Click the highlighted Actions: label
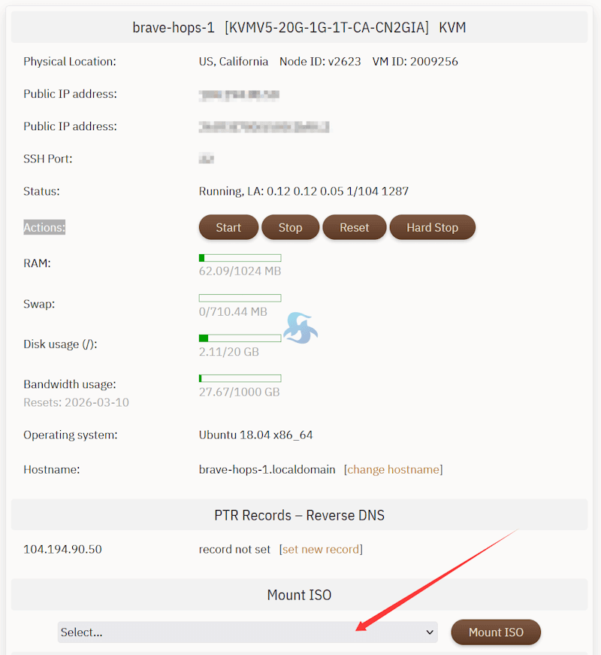The width and height of the screenshot is (601, 655). pyautogui.click(x=44, y=227)
